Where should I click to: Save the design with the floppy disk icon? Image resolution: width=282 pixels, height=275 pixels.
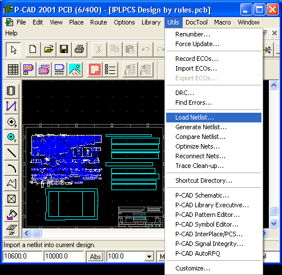64,50
